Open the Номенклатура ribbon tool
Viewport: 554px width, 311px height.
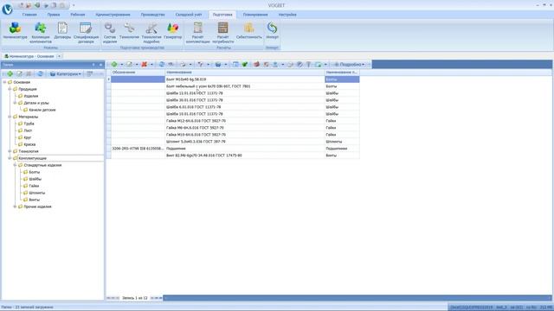tap(15, 30)
